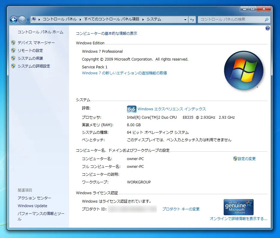
Task: Click the 6.5 Experience Index score badge
Action: pyautogui.click(x=131, y=109)
